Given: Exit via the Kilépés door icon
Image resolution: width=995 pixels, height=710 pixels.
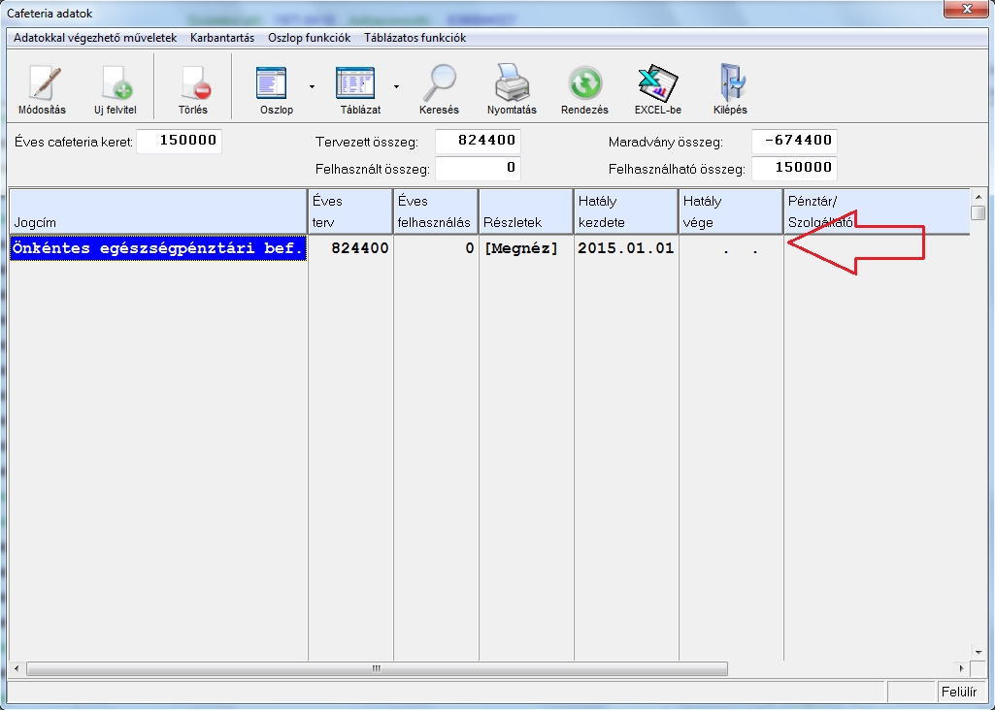Looking at the screenshot, I should [729, 84].
